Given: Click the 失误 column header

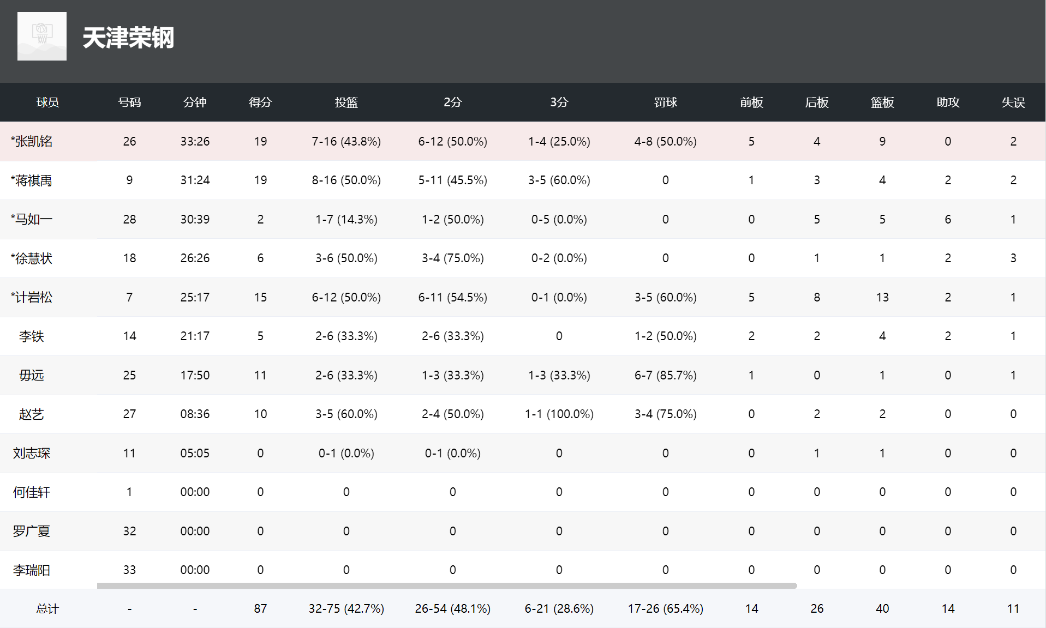Looking at the screenshot, I should pyautogui.click(x=1013, y=102).
